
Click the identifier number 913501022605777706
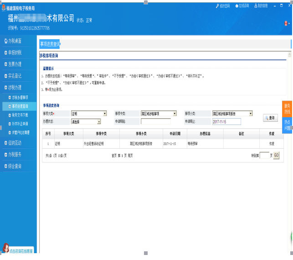pyautogui.click(x=35, y=28)
